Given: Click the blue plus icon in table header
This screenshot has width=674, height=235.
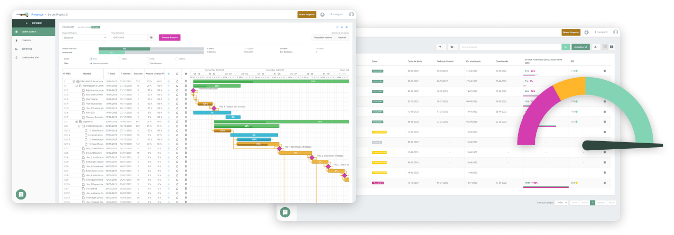Looking at the screenshot, I should [x=169, y=74].
